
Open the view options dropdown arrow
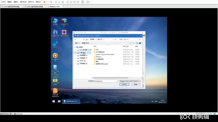134,43
